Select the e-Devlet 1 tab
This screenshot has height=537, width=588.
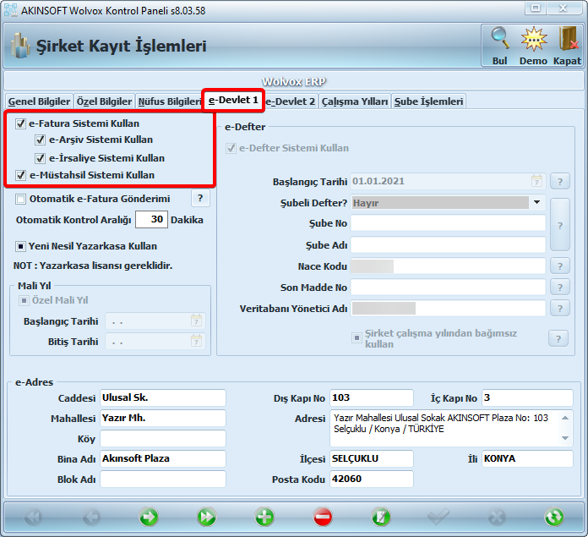tap(233, 100)
